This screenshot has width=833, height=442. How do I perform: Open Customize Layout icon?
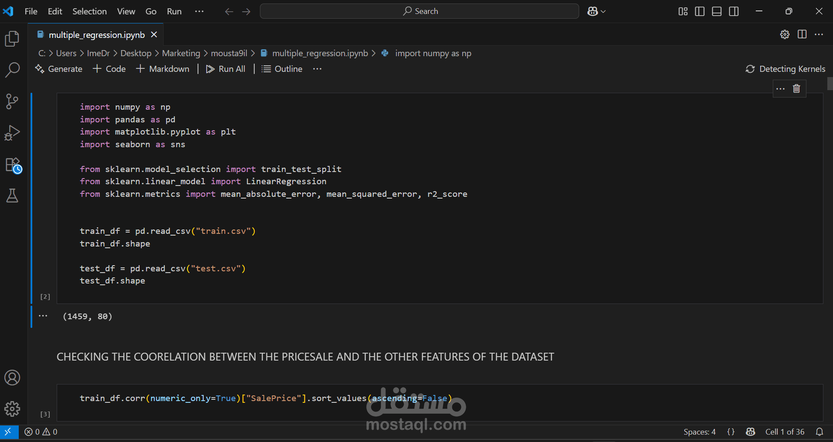tap(683, 11)
